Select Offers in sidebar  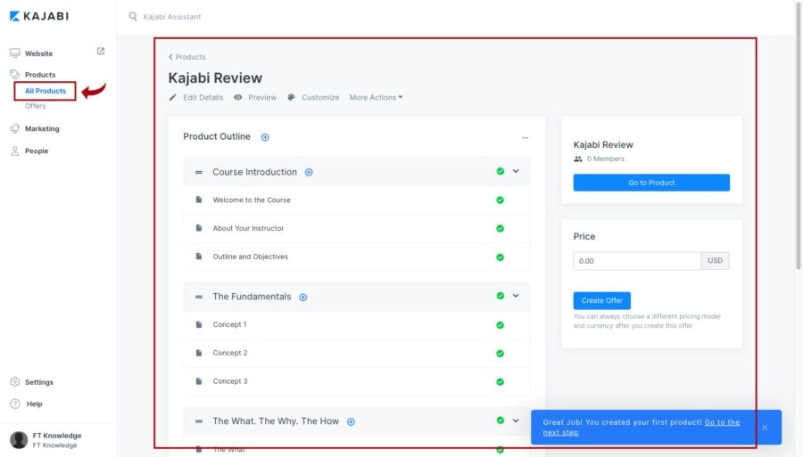coord(36,106)
